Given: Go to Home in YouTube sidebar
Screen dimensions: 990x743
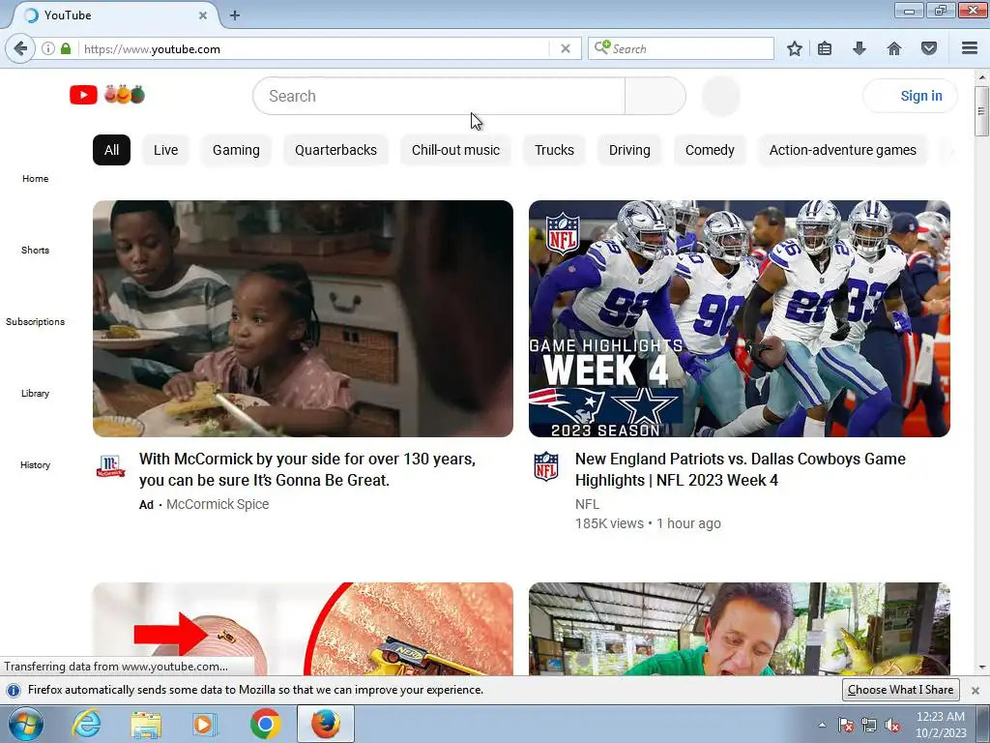Looking at the screenshot, I should point(36,178).
